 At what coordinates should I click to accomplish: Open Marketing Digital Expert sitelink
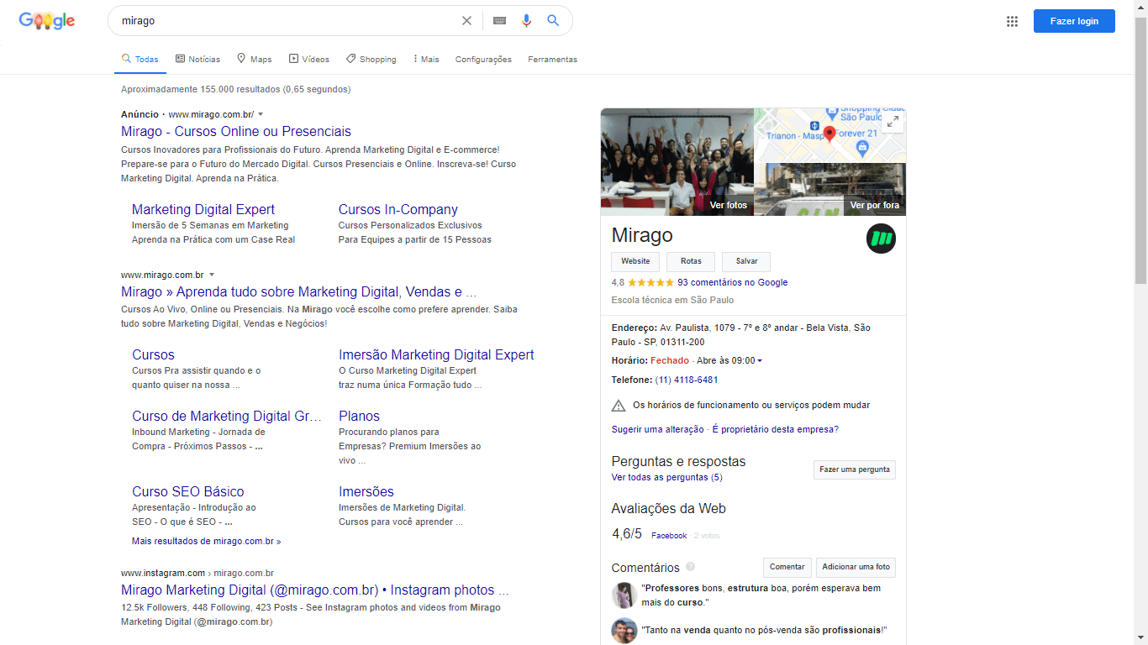203,210
